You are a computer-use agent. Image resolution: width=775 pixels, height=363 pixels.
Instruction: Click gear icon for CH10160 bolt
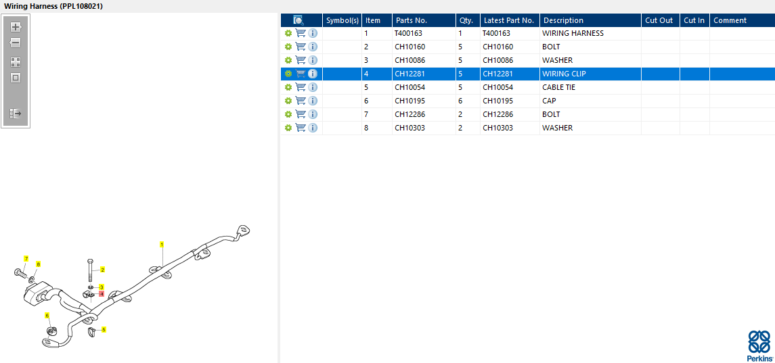288,47
